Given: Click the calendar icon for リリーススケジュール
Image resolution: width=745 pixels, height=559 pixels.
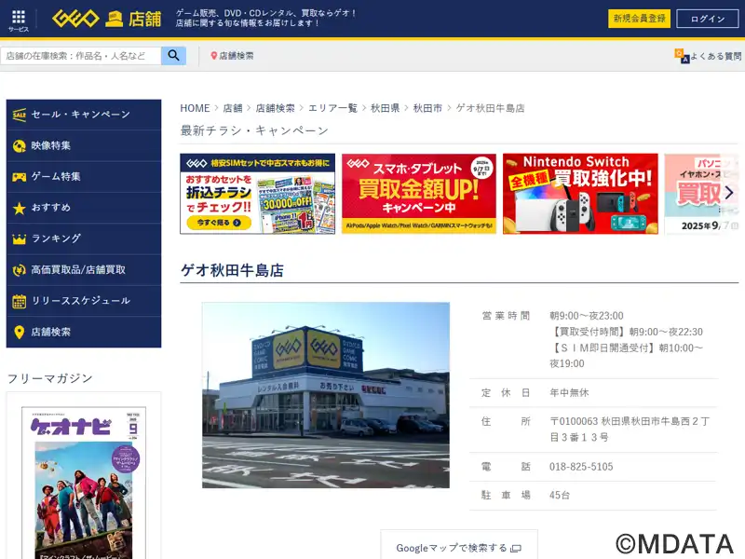Looking at the screenshot, I should pos(19,301).
